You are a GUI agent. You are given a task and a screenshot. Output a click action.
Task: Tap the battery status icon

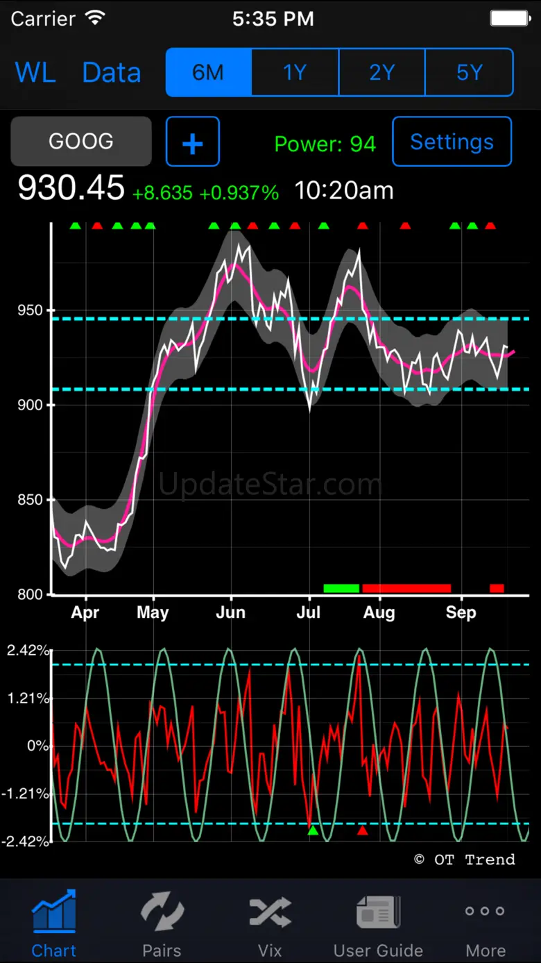pos(510,18)
